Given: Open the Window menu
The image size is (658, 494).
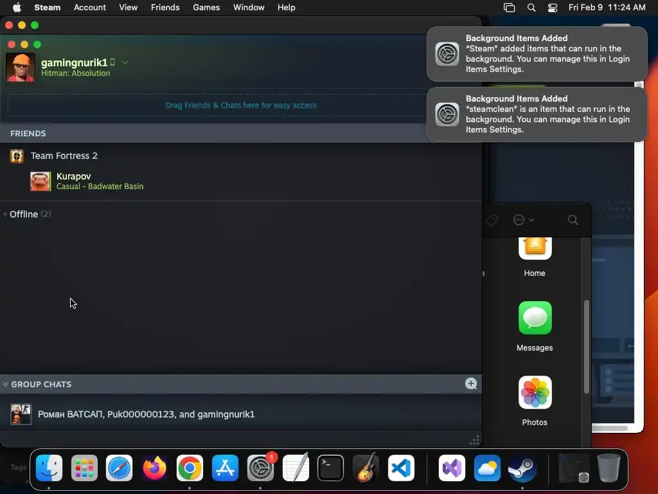Looking at the screenshot, I should pos(249,8).
